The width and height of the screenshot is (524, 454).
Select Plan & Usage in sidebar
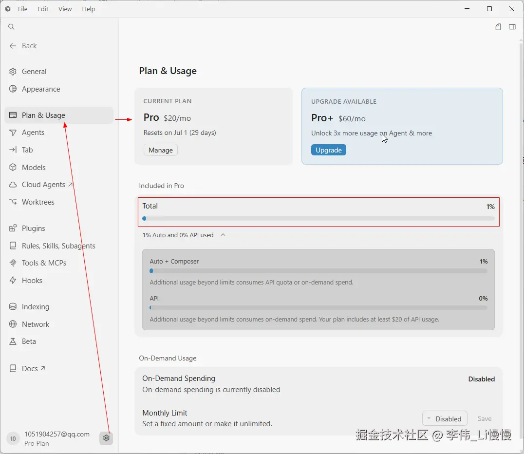coord(59,115)
